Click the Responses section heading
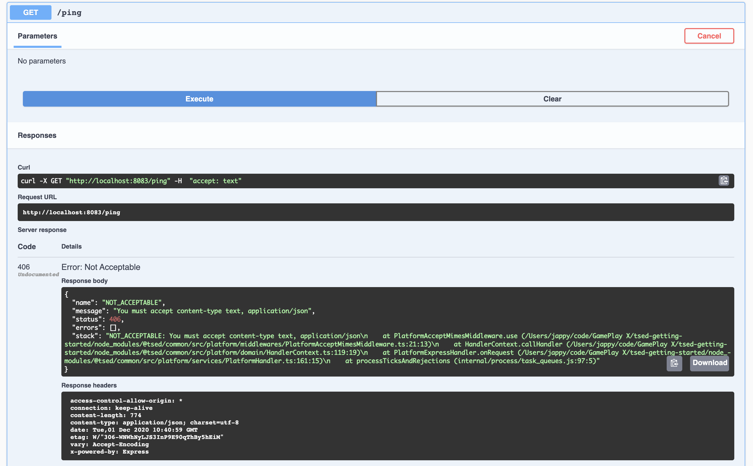Viewport: 753px width, 466px height. pos(37,135)
